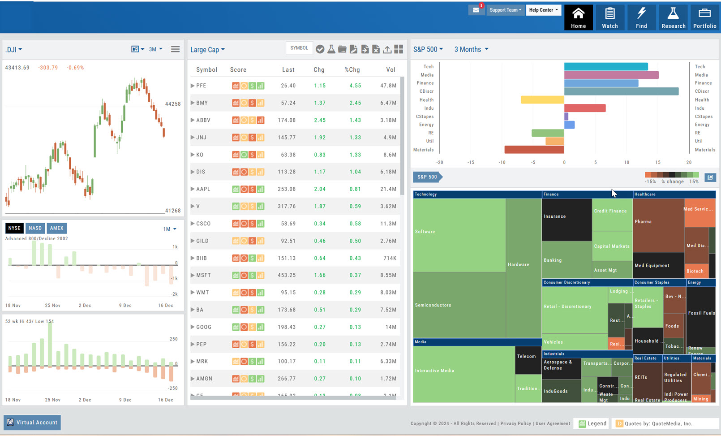The height and width of the screenshot is (436, 721).
Task: Select the AMEX exchange toggle
Action: click(56, 228)
